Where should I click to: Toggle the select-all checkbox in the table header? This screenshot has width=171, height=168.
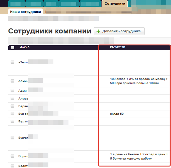[12, 48]
